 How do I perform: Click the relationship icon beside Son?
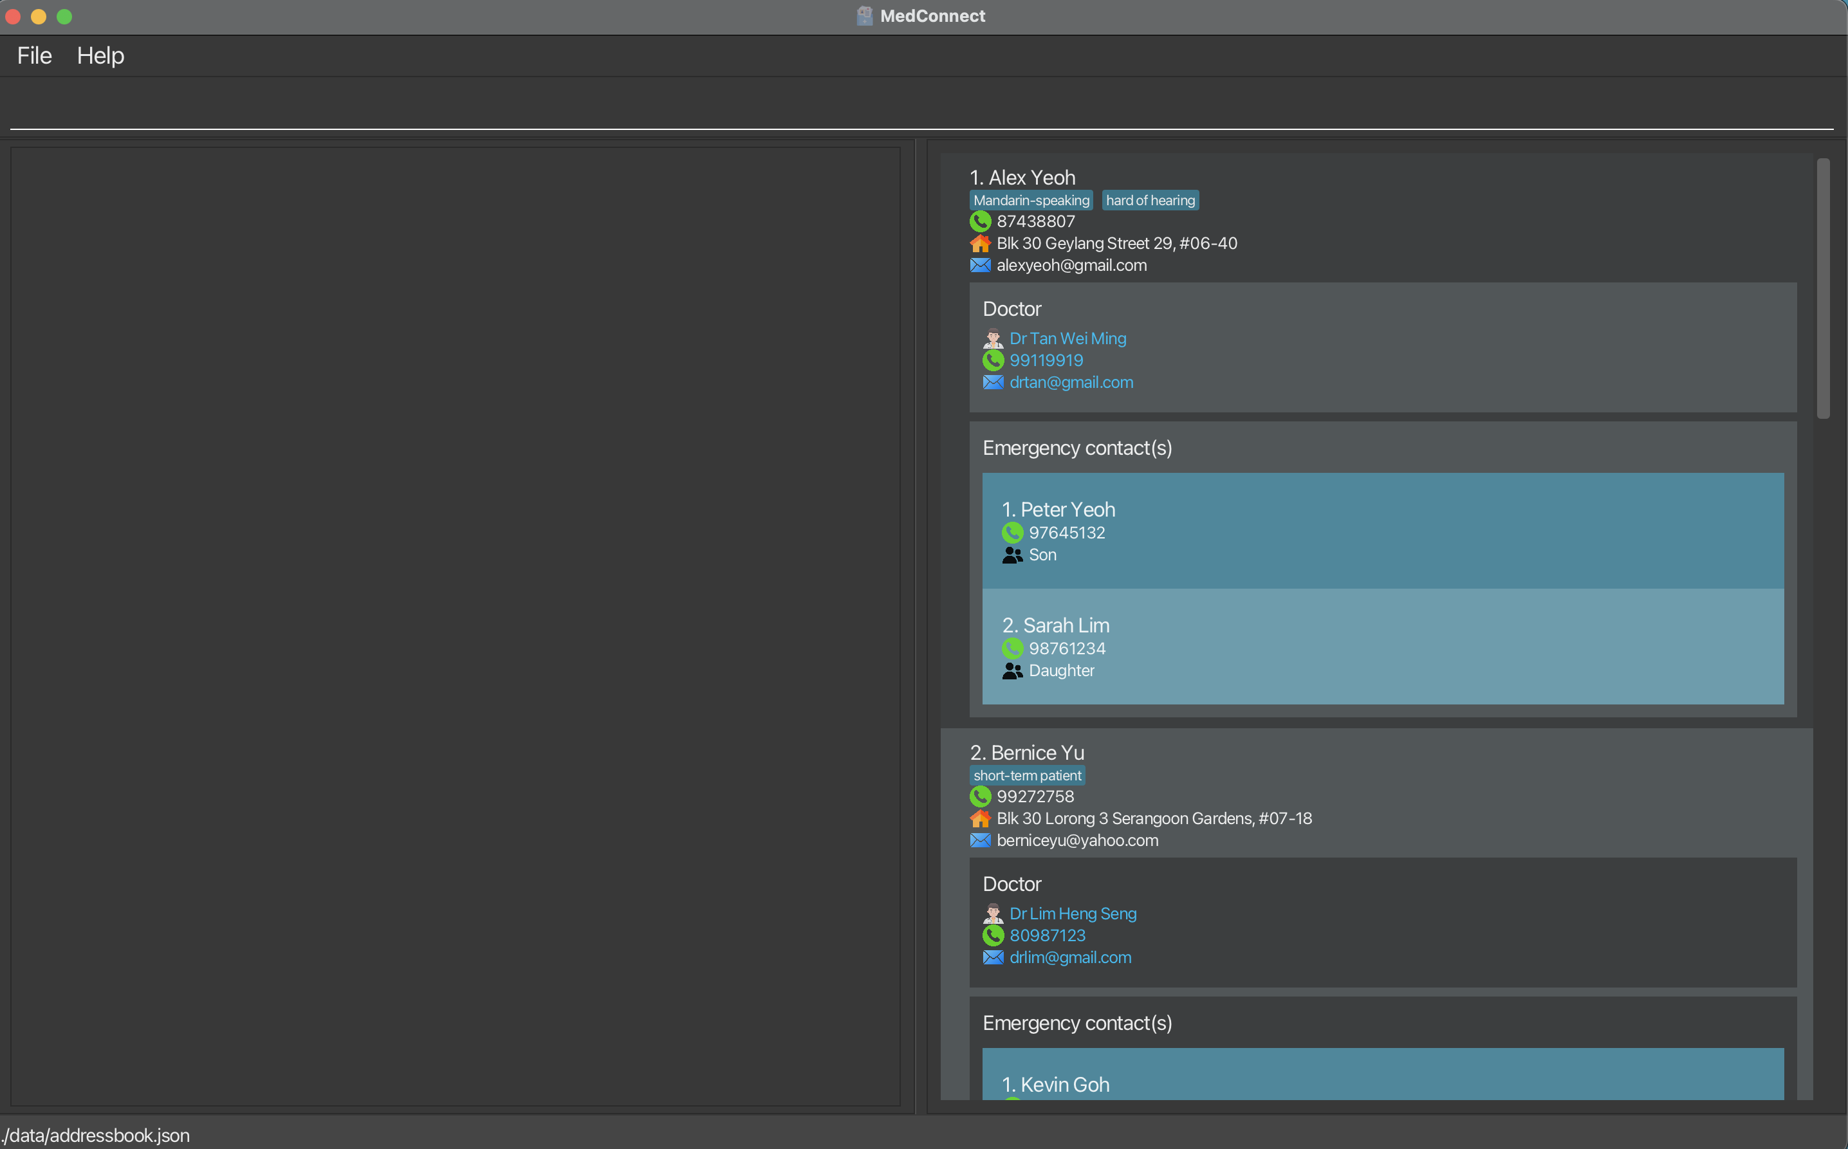click(1012, 555)
